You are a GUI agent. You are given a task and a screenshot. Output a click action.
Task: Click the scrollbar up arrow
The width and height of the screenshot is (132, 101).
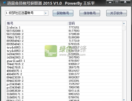(124, 23)
